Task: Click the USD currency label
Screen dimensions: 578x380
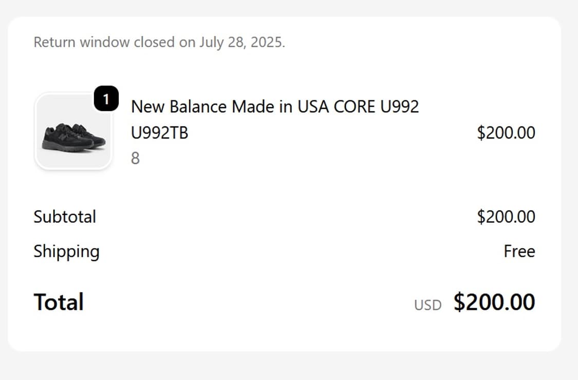Action: tap(427, 306)
